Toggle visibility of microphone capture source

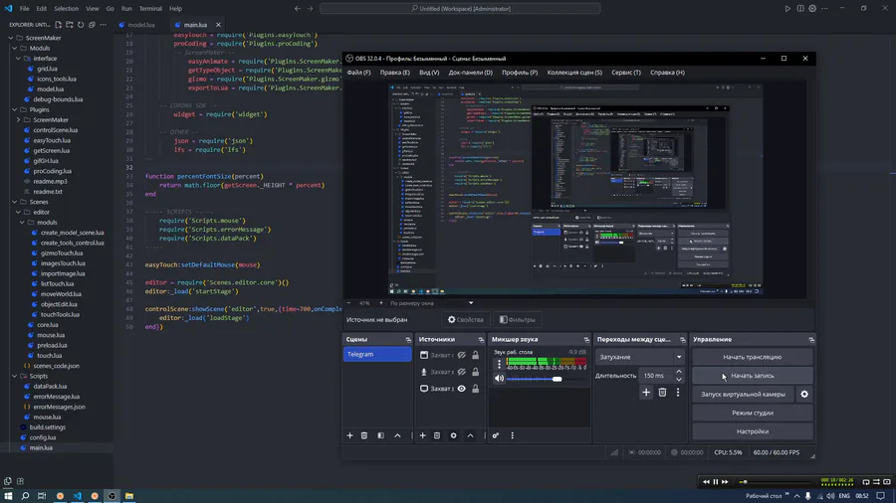point(462,372)
